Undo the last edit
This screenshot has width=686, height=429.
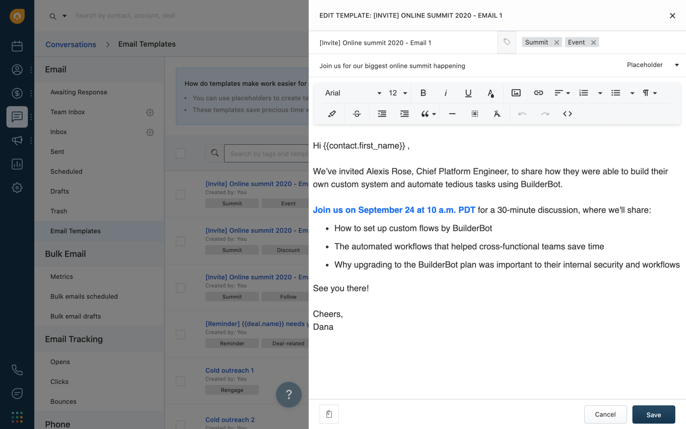pyautogui.click(x=522, y=114)
